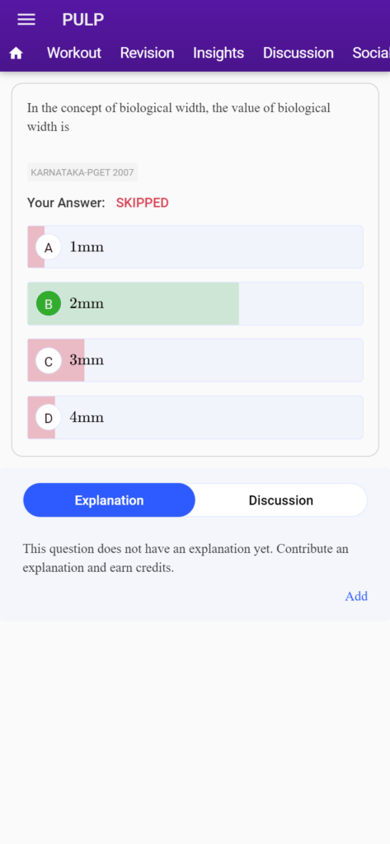Screen dimensions: 390x844
Task: Click the 2mm answer bar
Action: point(195,303)
